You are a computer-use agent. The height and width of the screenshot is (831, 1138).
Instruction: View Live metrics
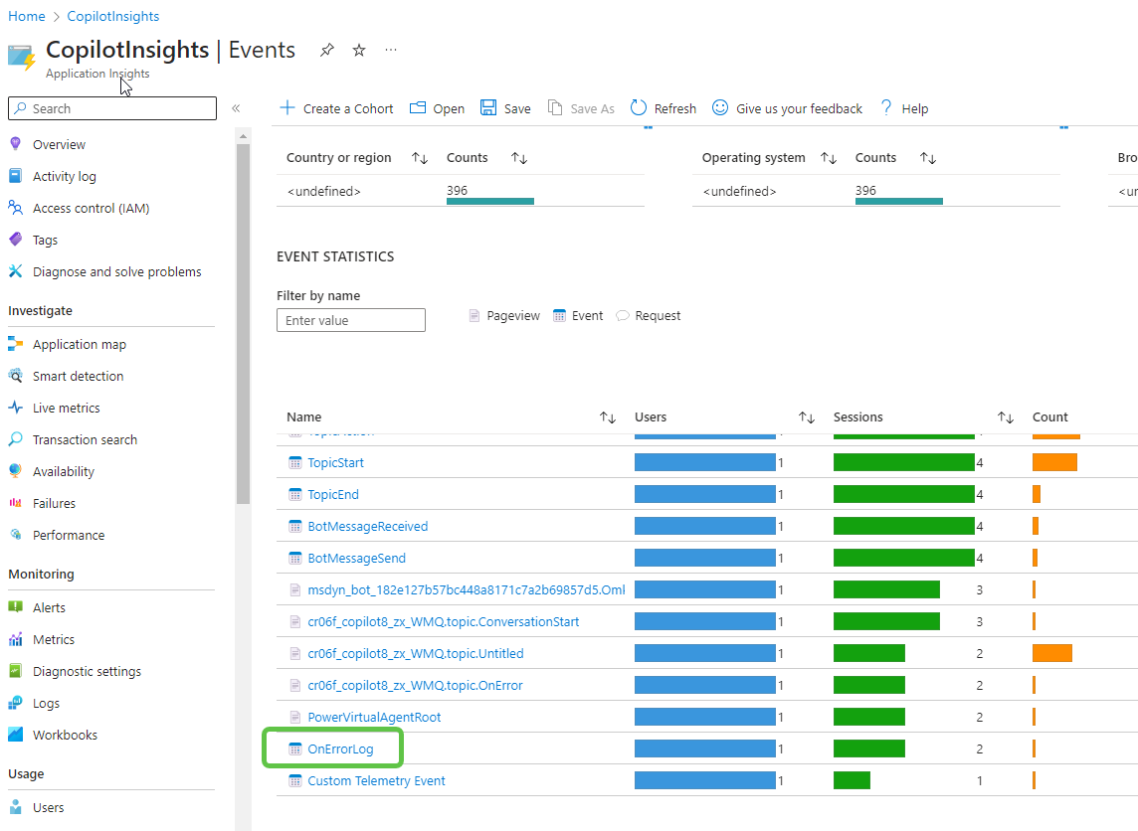coord(65,408)
